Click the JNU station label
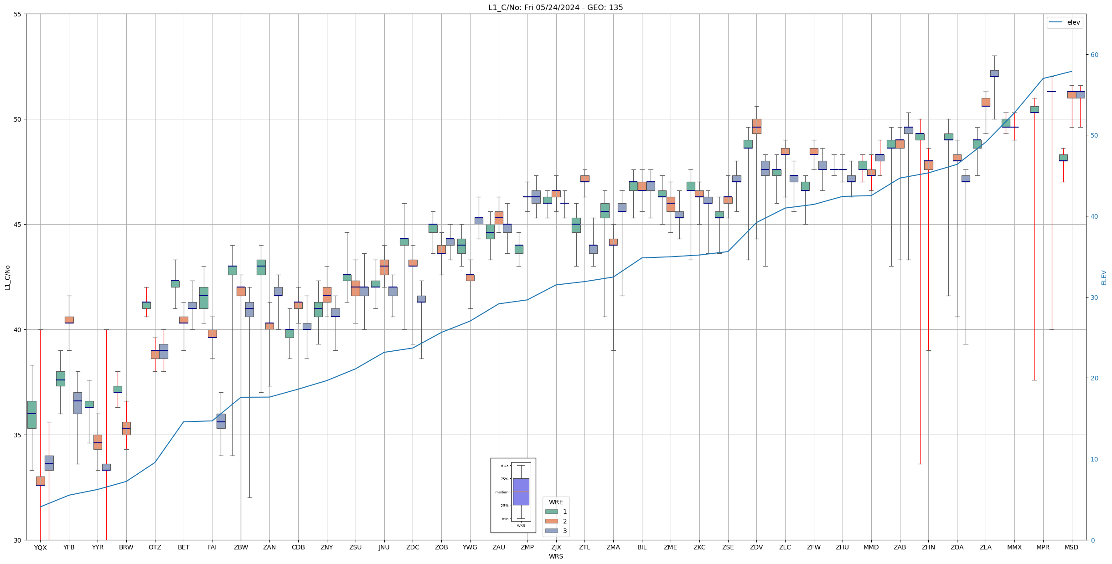1112x564 pixels. [x=384, y=547]
